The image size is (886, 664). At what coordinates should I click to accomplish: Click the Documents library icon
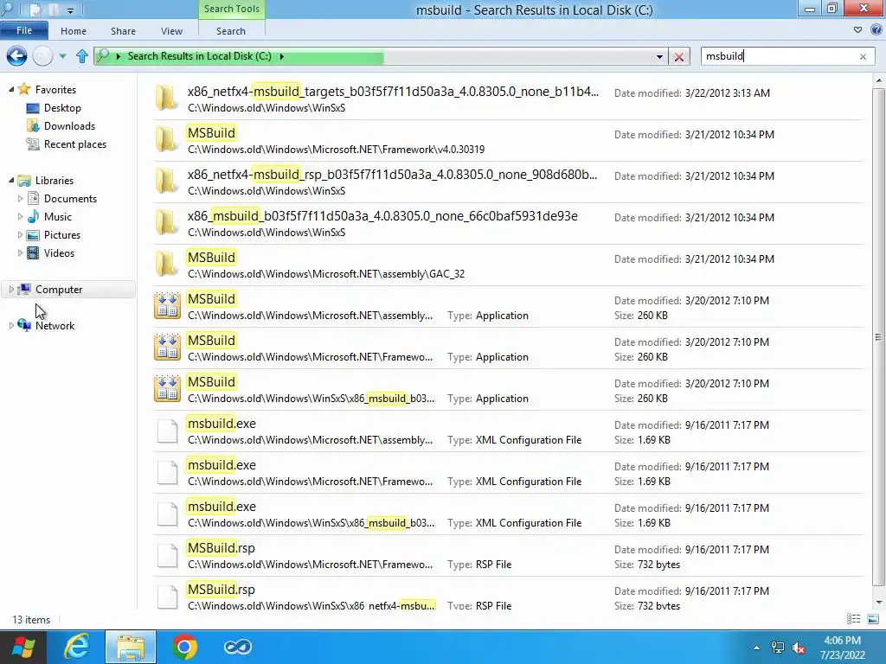pyautogui.click(x=34, y=198)
